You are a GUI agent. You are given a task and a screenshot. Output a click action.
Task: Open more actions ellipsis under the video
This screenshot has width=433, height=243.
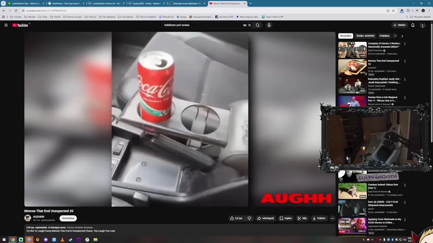pyautogui.click(x=332, y=218)
